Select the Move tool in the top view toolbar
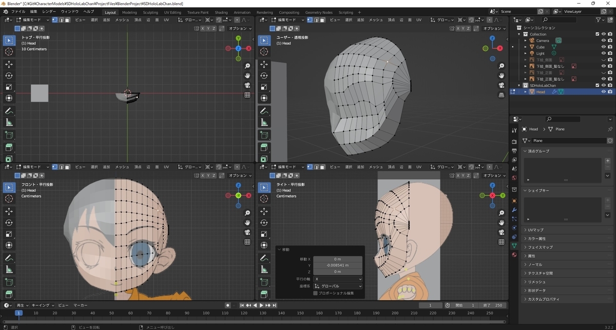616x330 pixels. (9, 65)
